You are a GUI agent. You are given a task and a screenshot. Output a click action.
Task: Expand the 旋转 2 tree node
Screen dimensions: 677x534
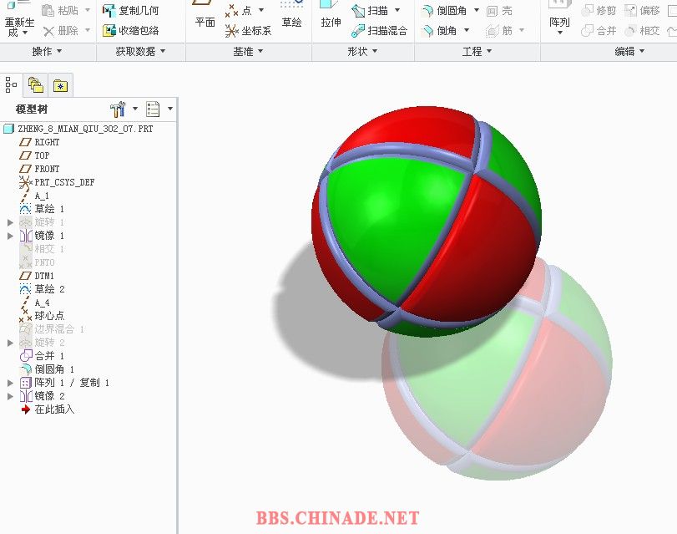(10, 343)
